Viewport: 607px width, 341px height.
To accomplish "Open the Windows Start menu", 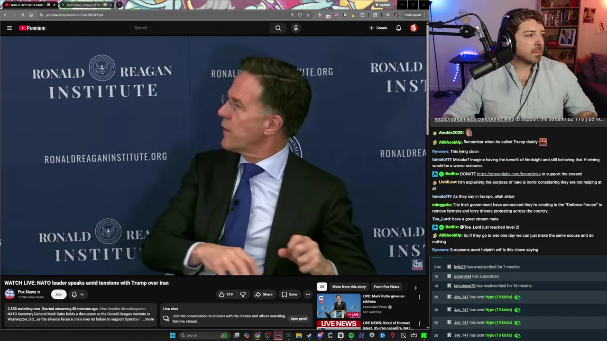I will 173,335.
